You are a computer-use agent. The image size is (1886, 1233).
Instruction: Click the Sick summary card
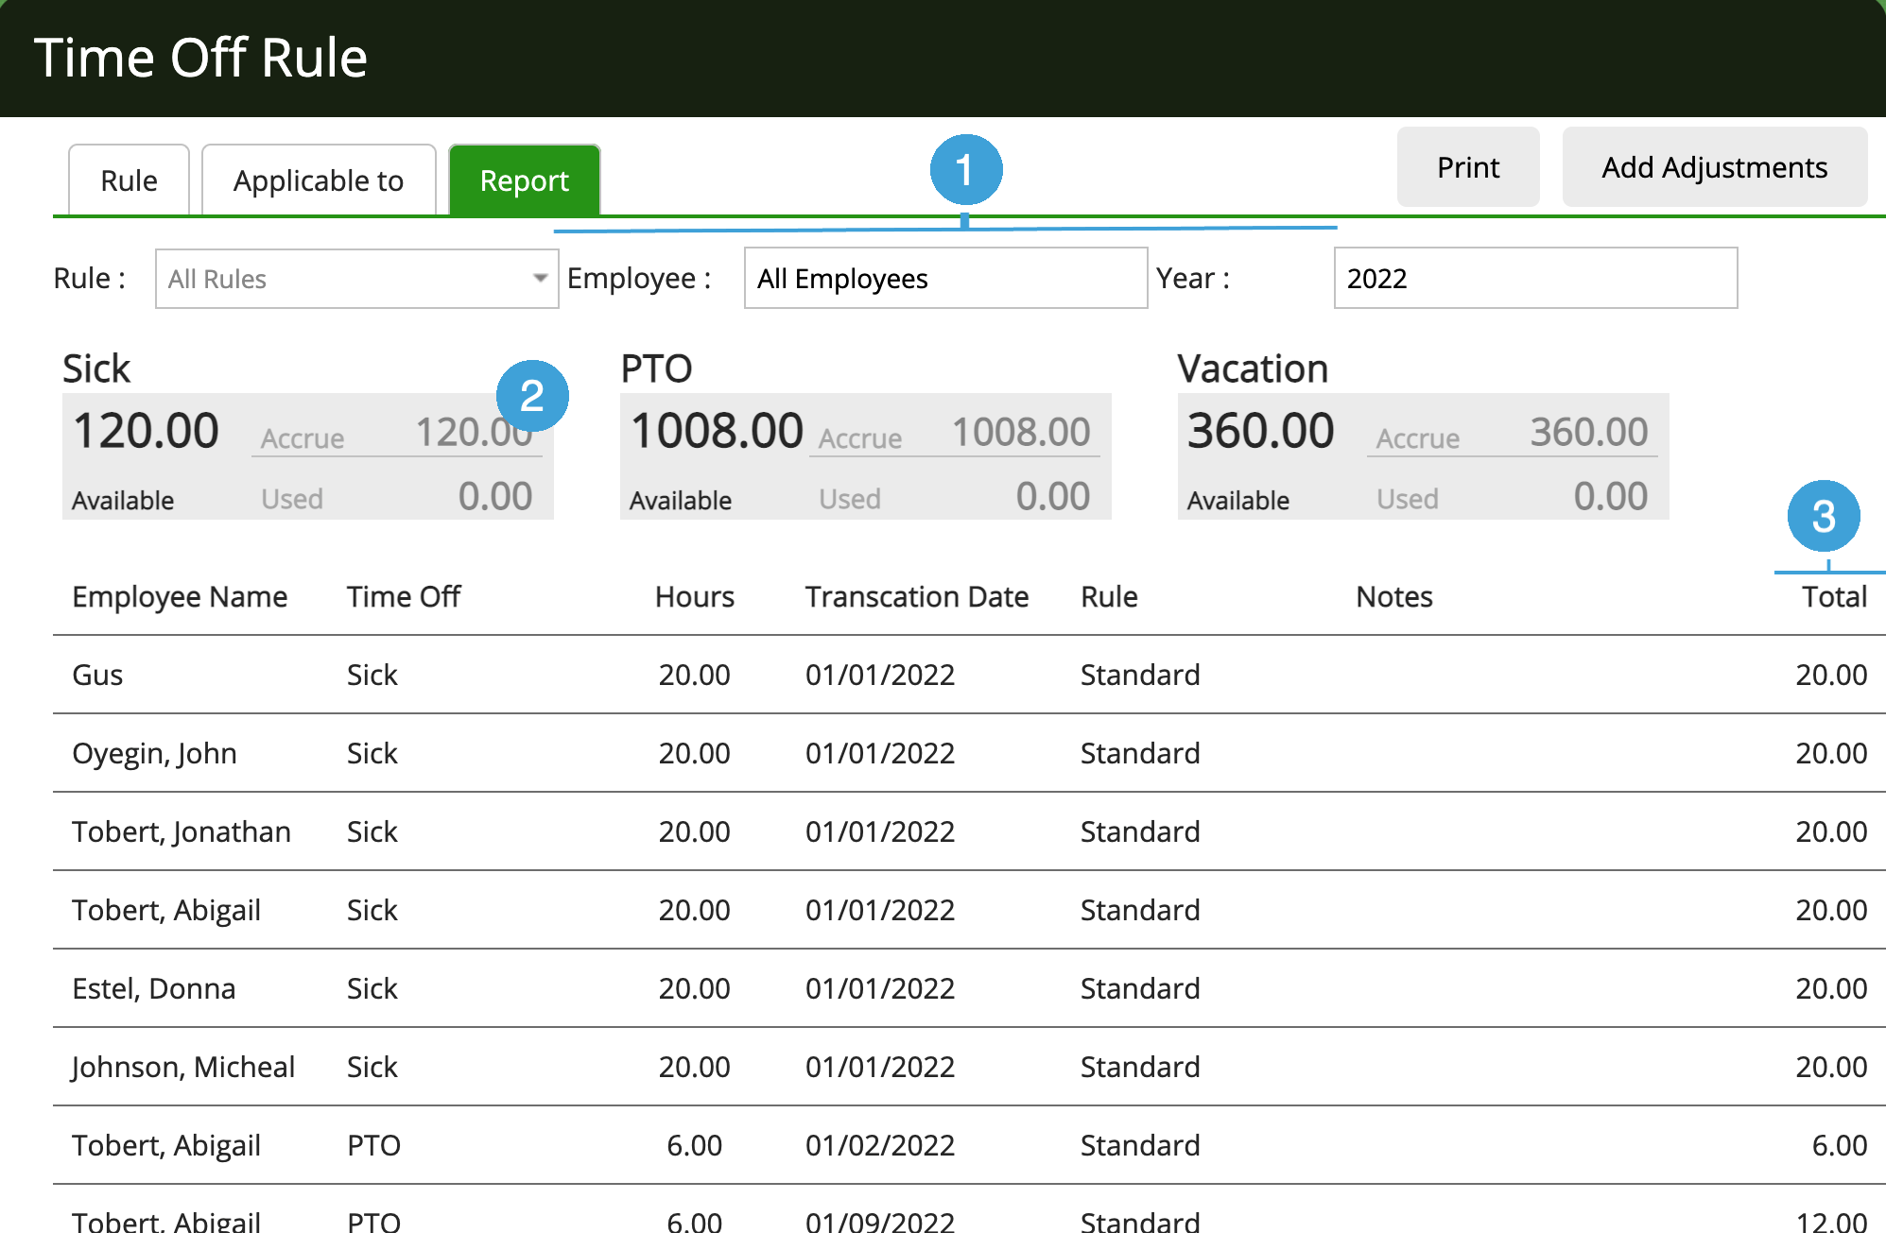point(308,456)
